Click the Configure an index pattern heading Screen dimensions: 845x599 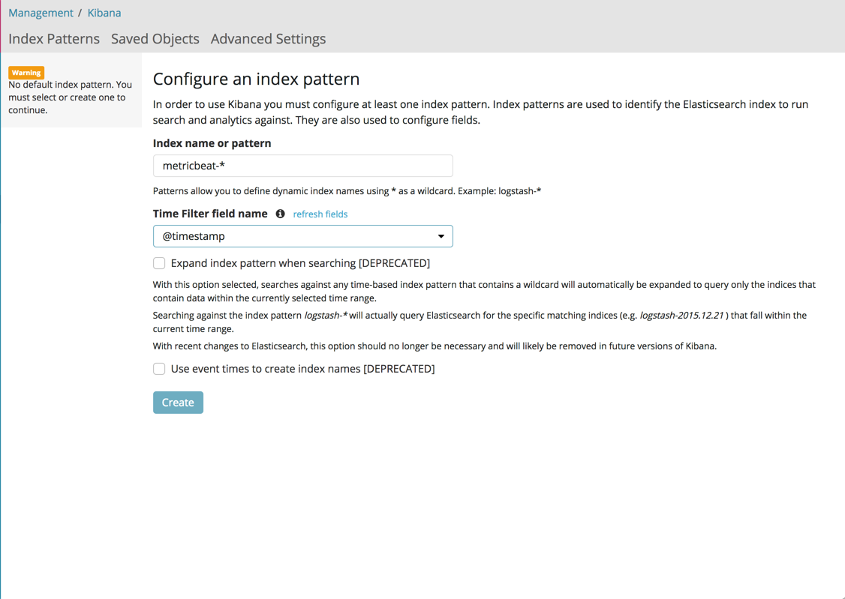click(256, 79)
